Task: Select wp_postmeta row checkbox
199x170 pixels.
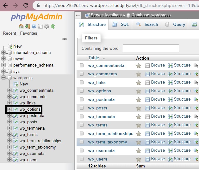Action: pyautogui.click(x=82, y=99)
